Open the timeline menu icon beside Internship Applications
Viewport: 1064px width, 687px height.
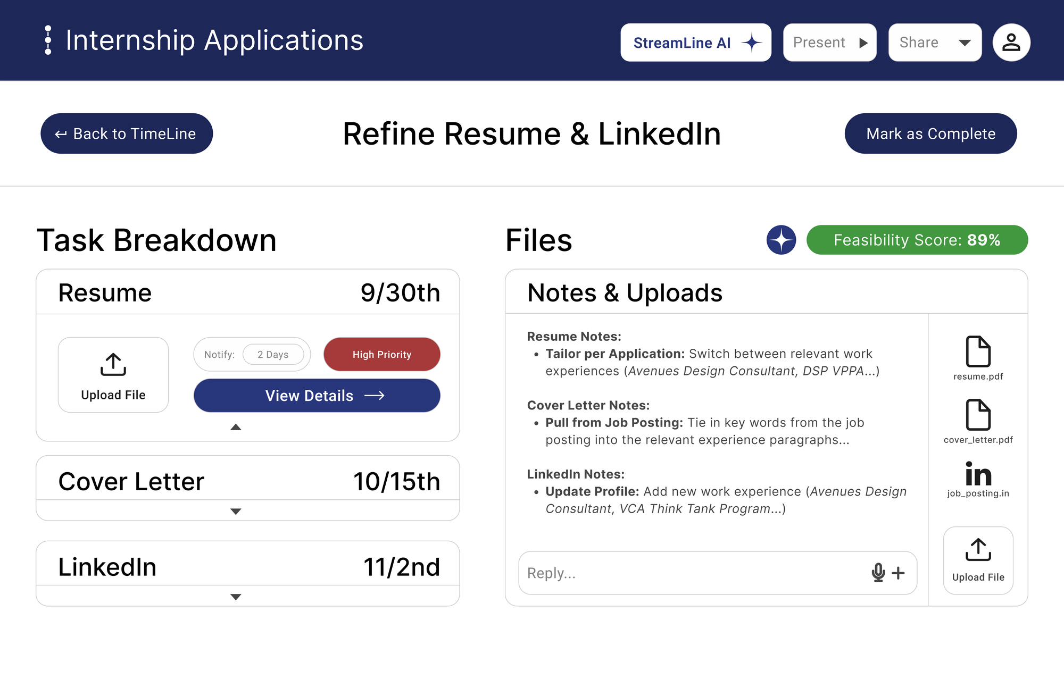click(x=48, y=40)
